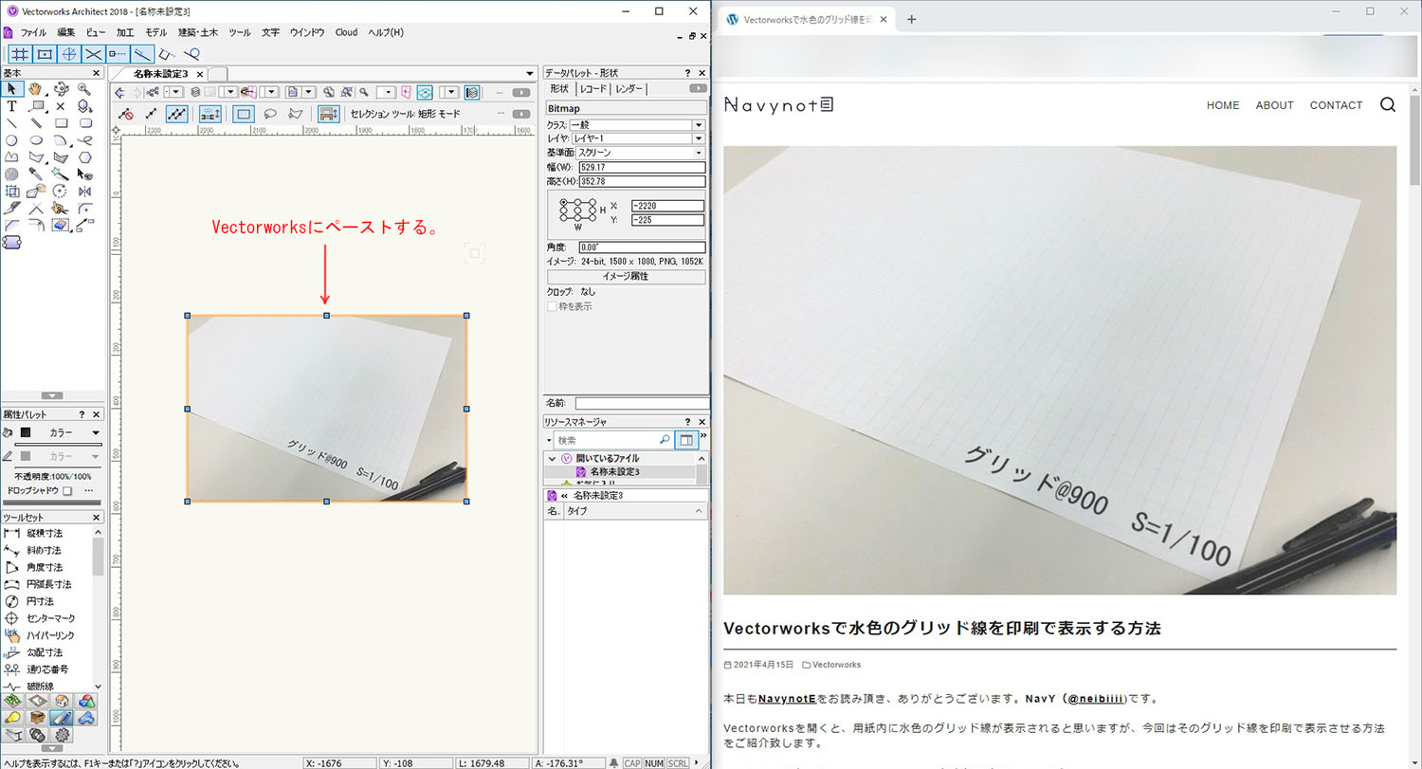Click the Image Attributes (イメージ属性) button
Image resolution: width=1422 pixels, height=769 pixels.
point(626,277)
